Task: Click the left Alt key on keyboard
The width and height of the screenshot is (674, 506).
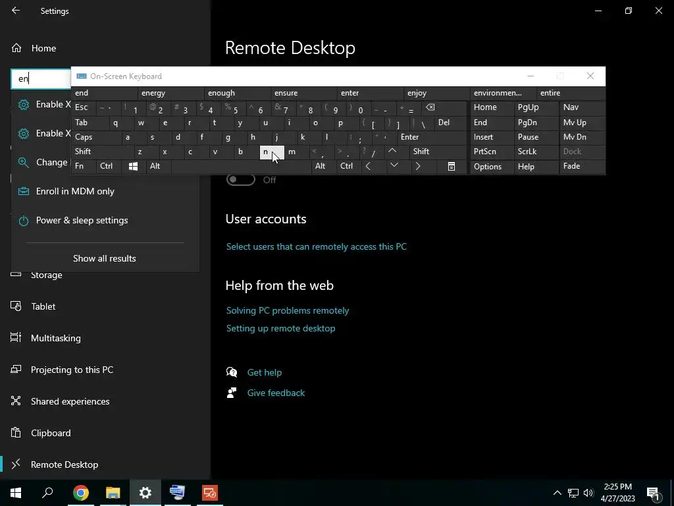Action: (158, 166)
